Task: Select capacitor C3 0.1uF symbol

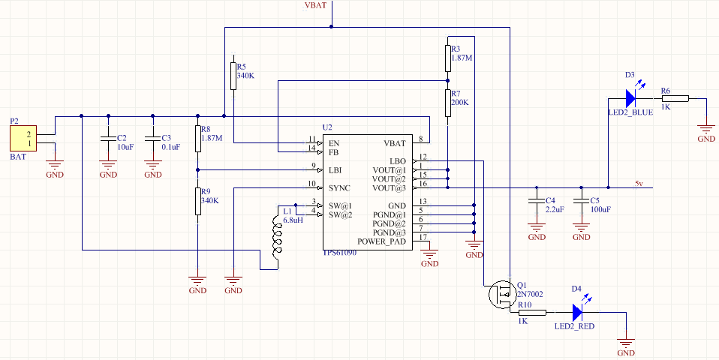Action: coord(152,139)
